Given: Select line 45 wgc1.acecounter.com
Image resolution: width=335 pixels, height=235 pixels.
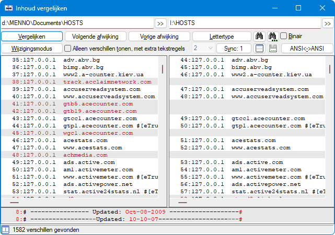Looking at the screenshot, I should 79,133.
